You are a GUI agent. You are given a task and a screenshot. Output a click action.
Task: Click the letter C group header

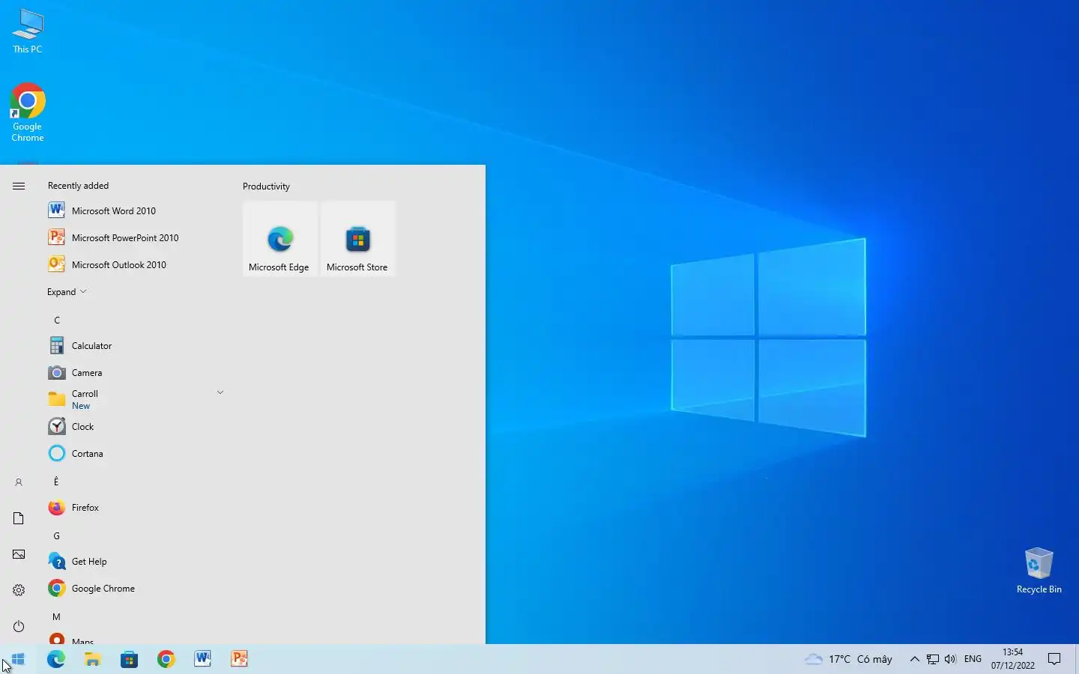(x=57, y=320)
